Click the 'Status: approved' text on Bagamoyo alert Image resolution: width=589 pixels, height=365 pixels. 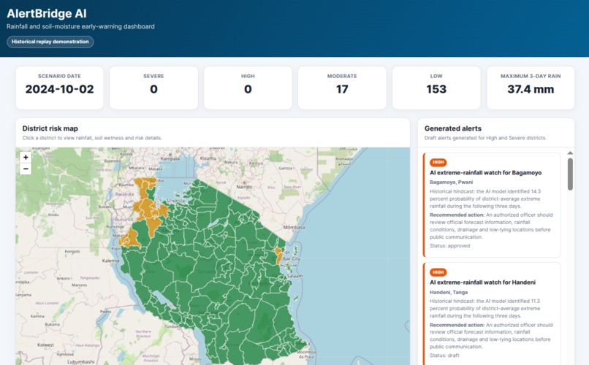click(449, 246)
